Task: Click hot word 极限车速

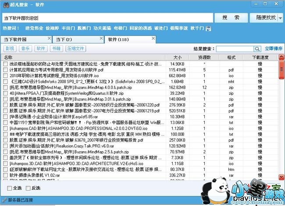Action: tap(179, 28)
